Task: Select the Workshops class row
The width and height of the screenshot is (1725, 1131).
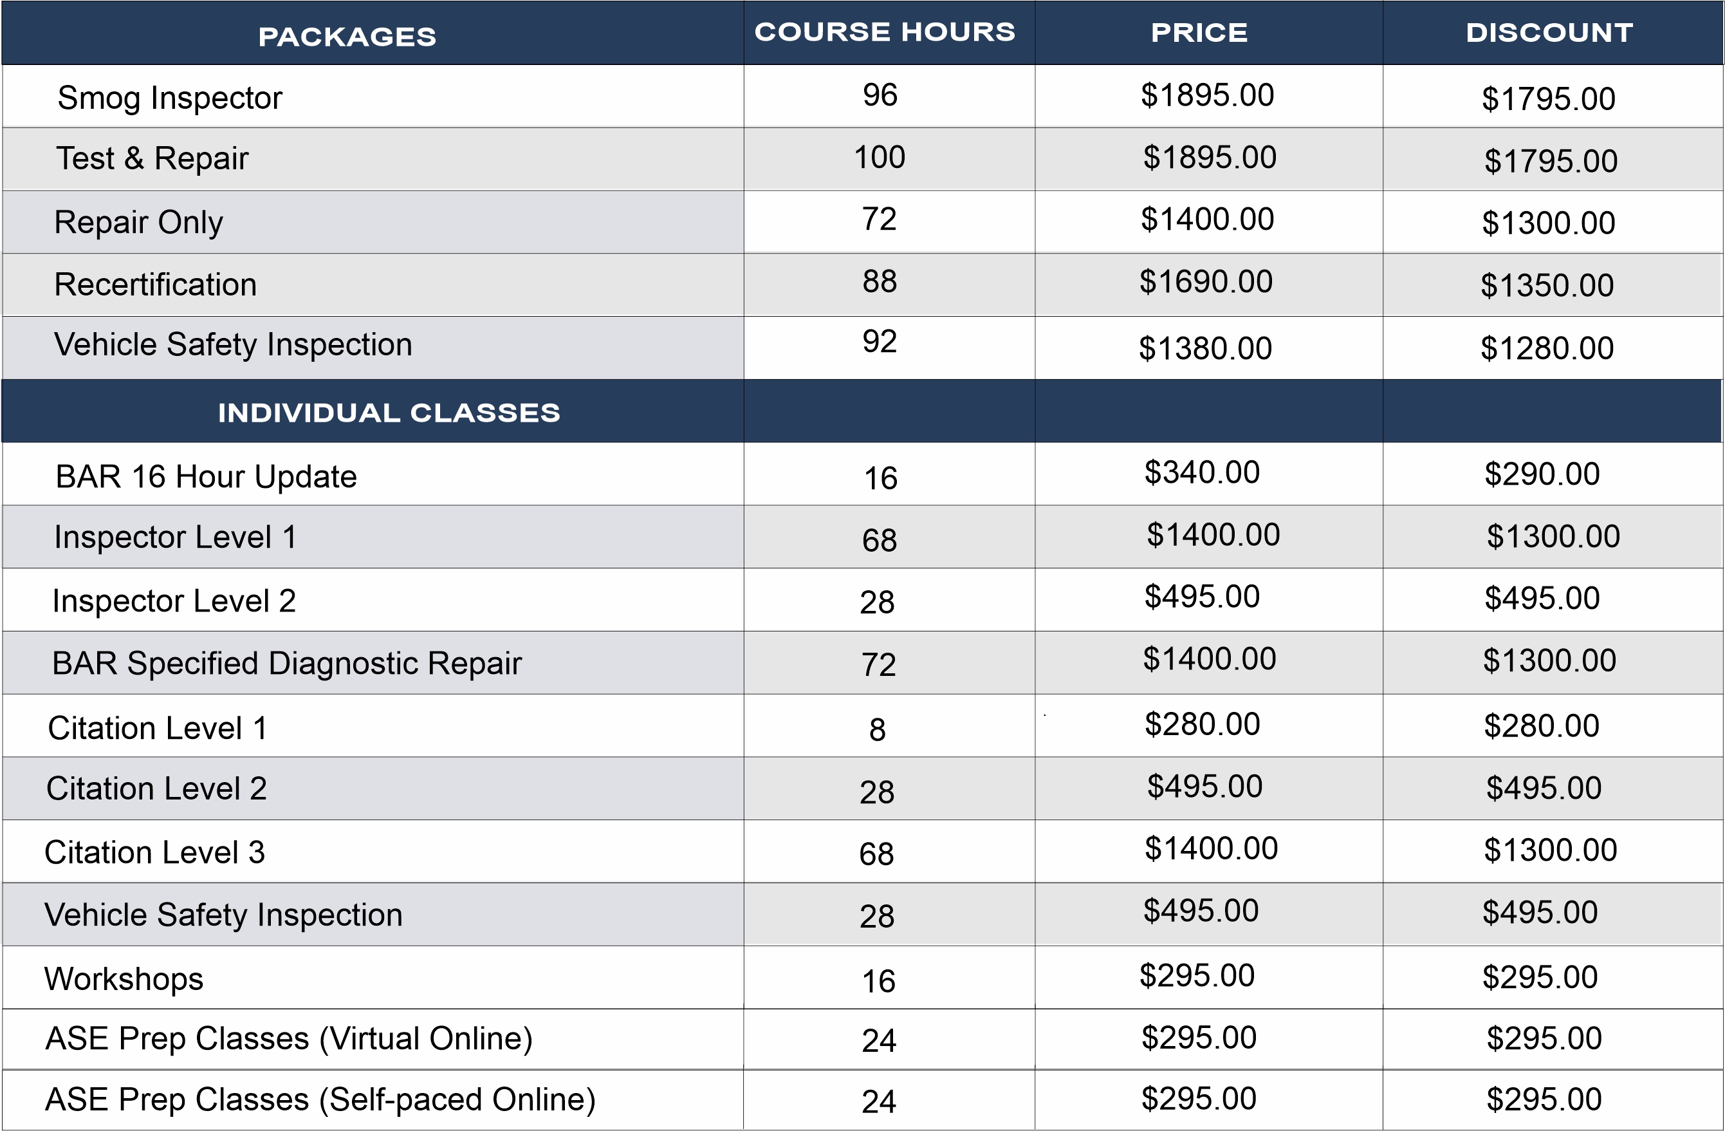Action: (124, 978)
